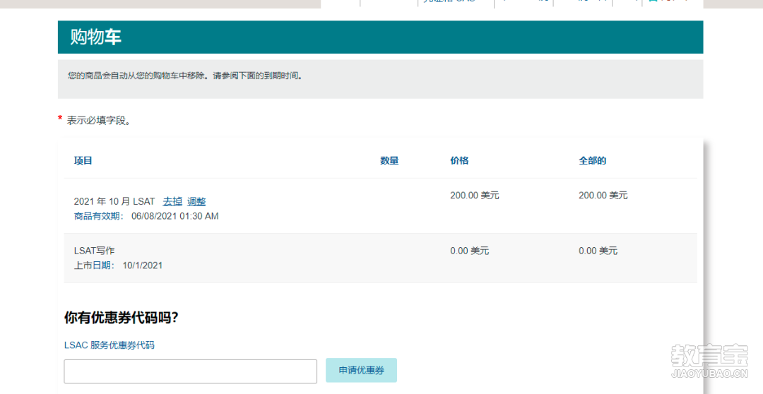
Task: Click the date value 10/1/2021
Action: tap(143, 265)
